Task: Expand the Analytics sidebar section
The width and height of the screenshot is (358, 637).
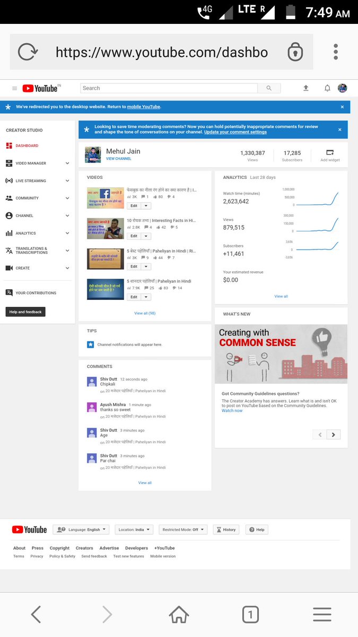Action: tap(37, 233)
